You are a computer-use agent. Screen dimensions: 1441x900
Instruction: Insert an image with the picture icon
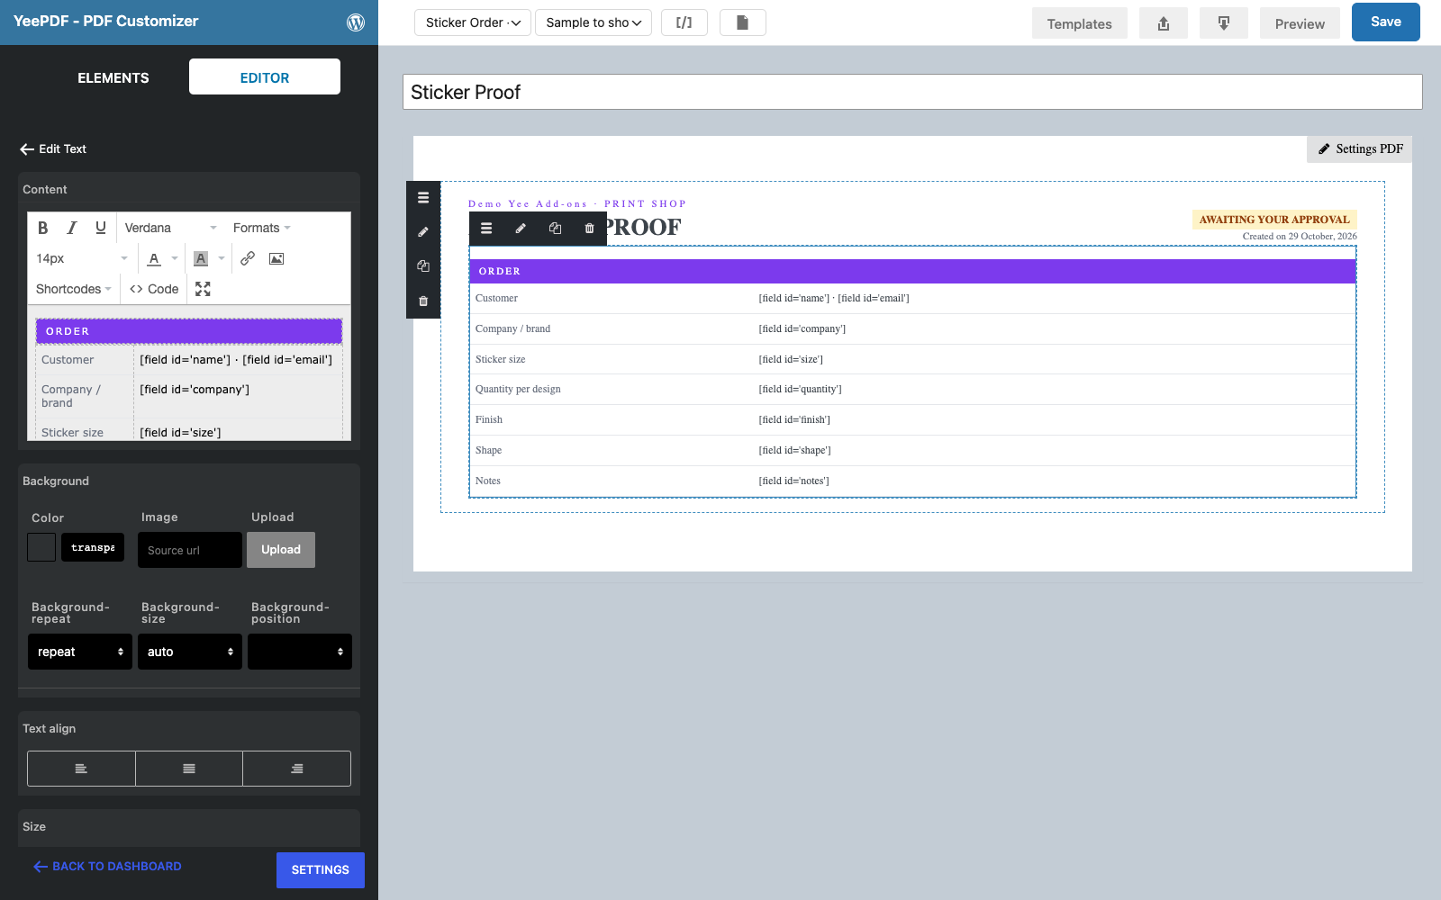tap(276, 258)
